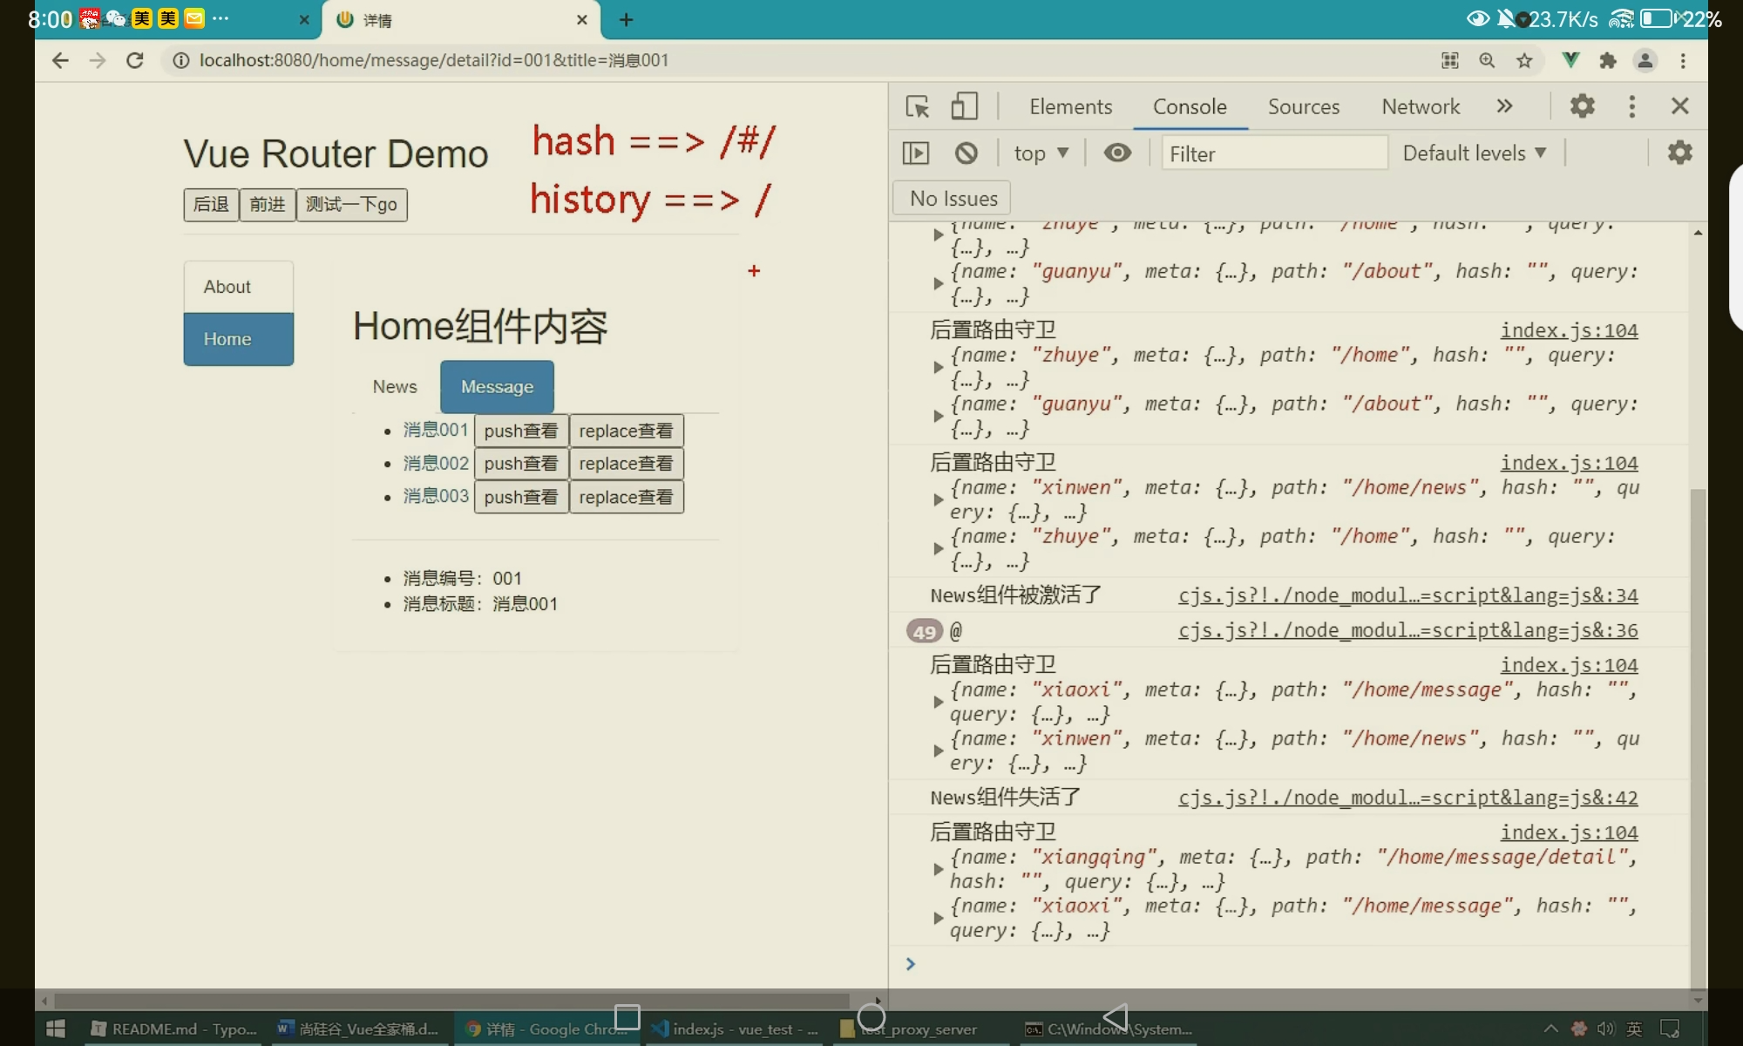Open the Chrome extensions puzzle icon
1743x1046 pixels.
point(1608,60)
